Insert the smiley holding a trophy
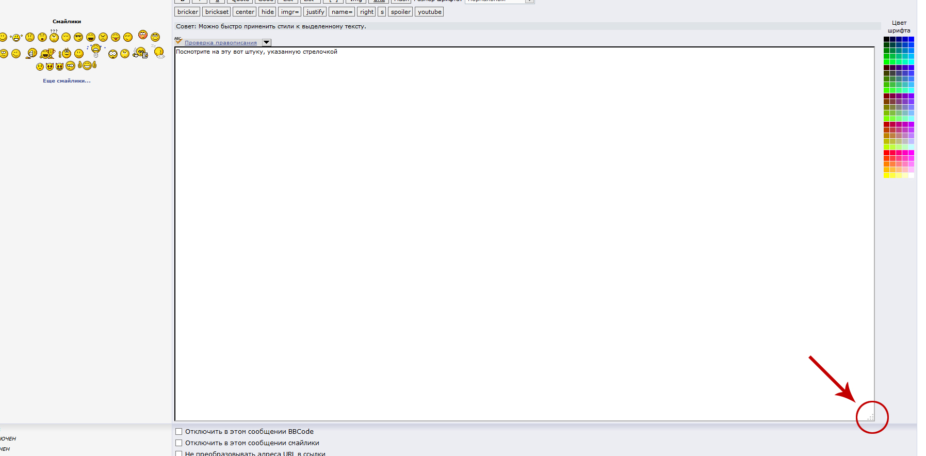Viewport: 926px width, 456px height. [x=47, y=54]
